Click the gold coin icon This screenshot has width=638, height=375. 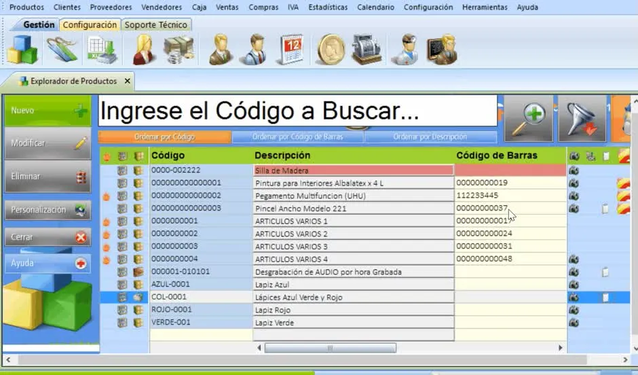pos(331,50)
